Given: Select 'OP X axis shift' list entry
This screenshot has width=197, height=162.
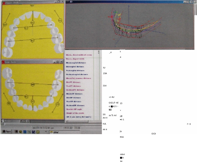Looking at the screenshot, I should pos(78,117).
